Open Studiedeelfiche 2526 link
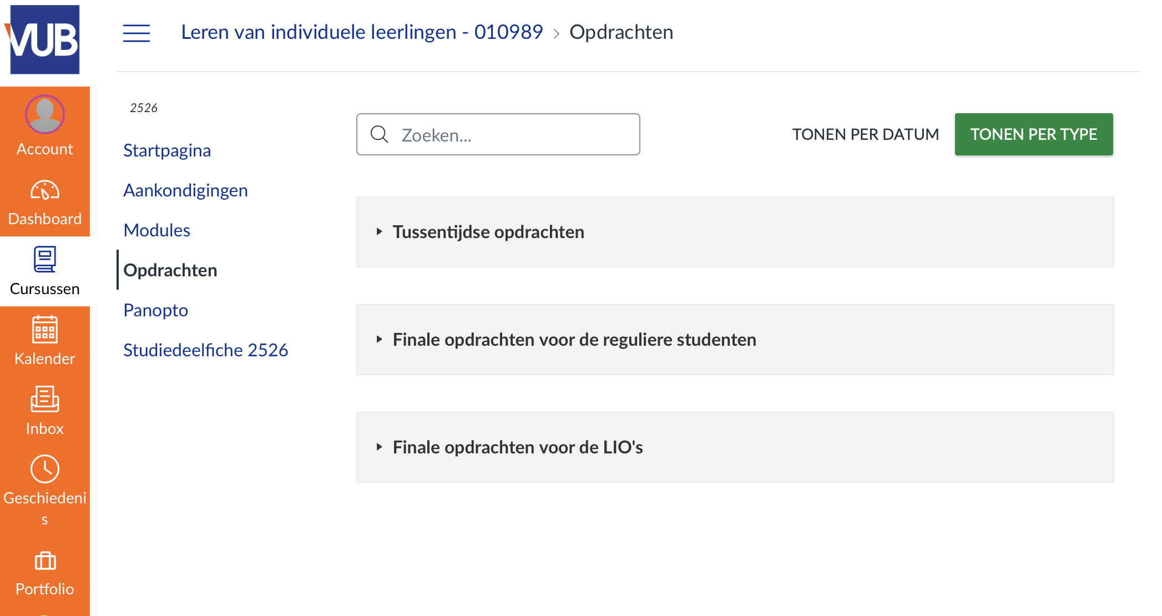The width and height of the screenshot is (1162, 616). pos(205,350)
